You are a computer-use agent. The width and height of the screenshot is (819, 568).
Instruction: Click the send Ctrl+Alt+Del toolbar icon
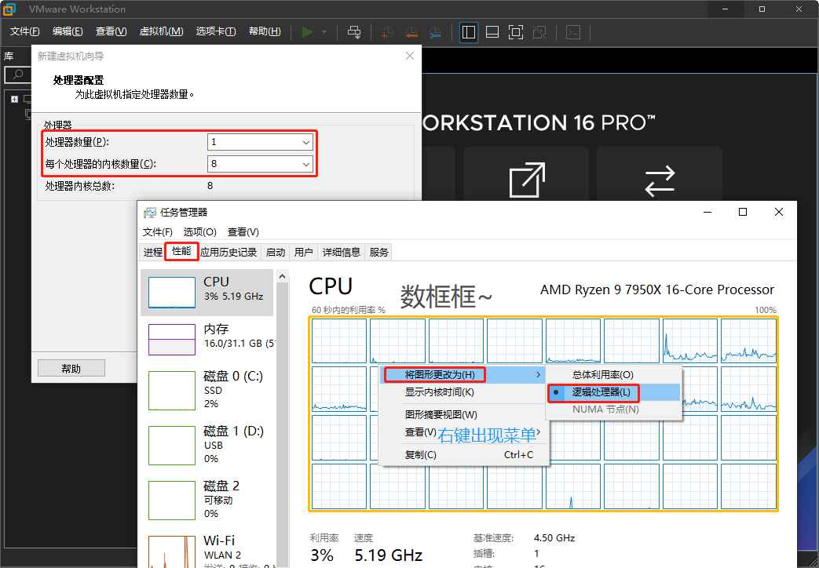354,32
